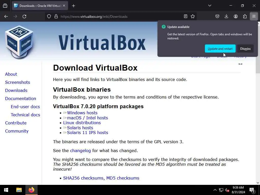Dismiss the Firefox update notification

point(245,48)
